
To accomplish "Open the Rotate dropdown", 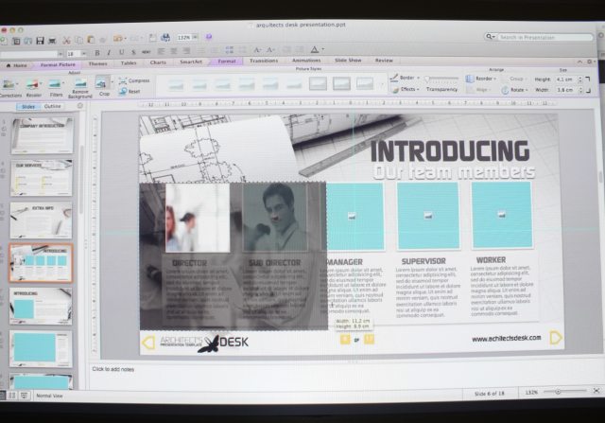I will [527, 90].
